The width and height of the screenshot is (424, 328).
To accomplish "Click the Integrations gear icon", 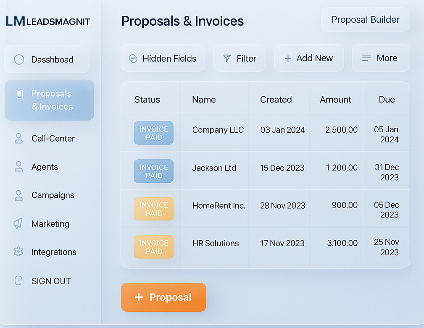I will [x=18, y=252].
